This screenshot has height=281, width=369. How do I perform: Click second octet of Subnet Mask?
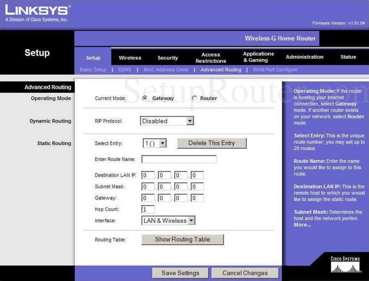[x=164, y=187]
